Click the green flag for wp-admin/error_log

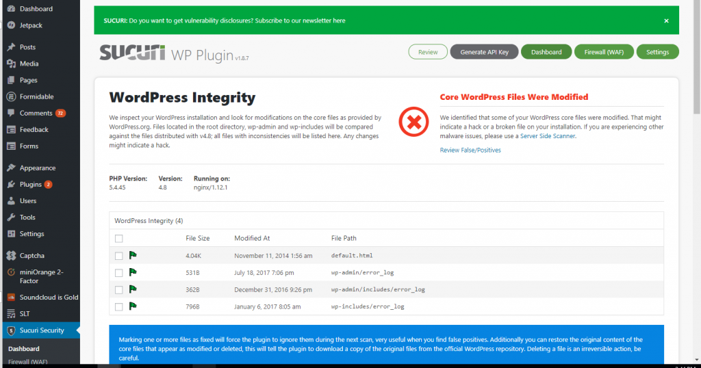pyautogui.click(x=133, y=272)
